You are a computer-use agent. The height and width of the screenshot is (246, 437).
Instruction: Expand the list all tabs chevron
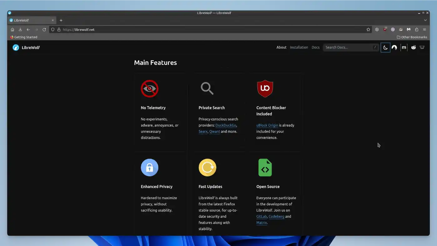(x=425, y=20)
